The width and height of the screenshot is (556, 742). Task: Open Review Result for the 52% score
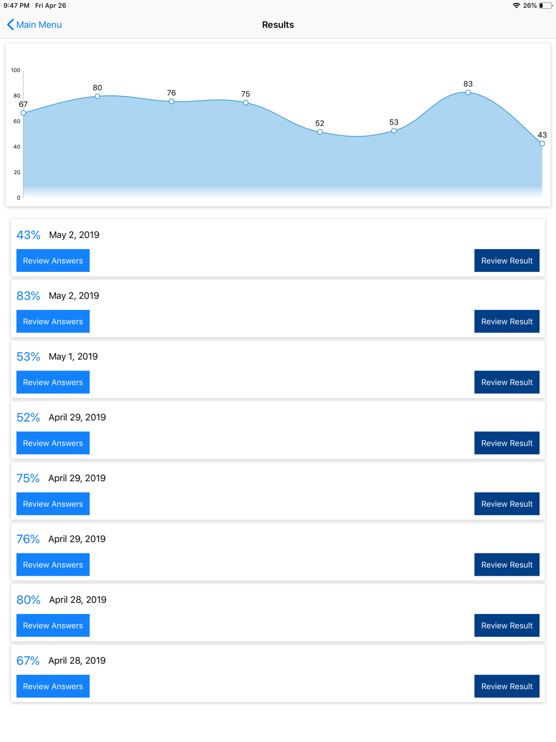507,443
